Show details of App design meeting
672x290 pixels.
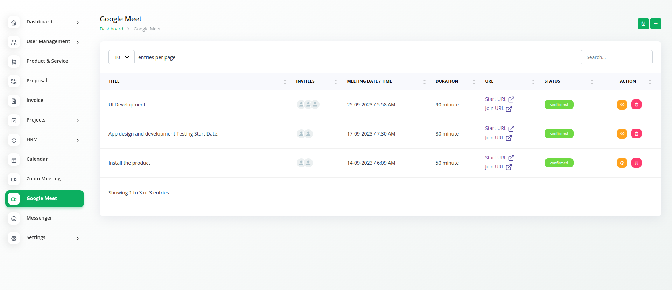click(622, 133)
